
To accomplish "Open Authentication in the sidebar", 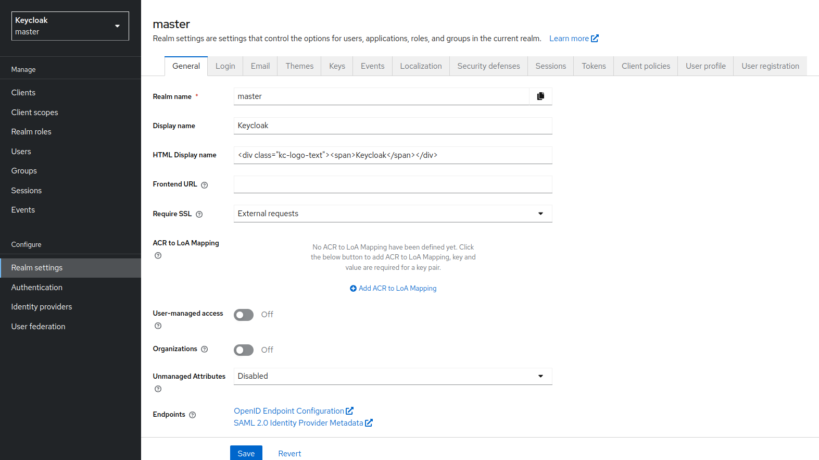I will click(x=70, y=288).
